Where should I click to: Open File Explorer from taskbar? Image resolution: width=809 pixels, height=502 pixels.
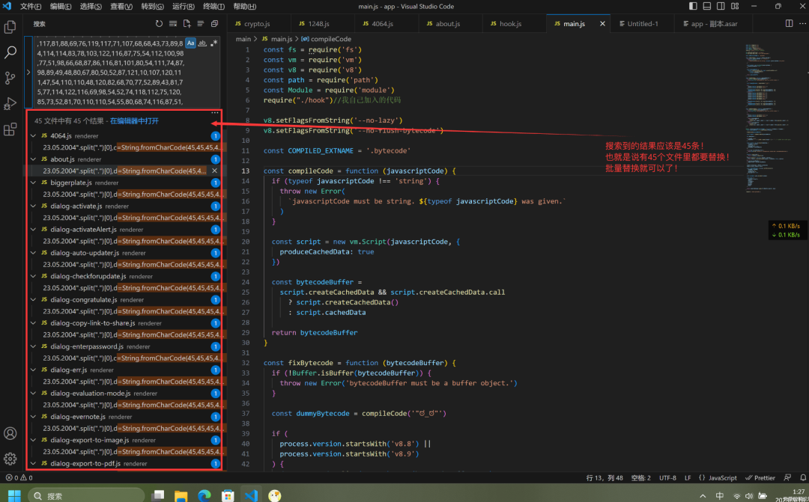tap(181, 496)
